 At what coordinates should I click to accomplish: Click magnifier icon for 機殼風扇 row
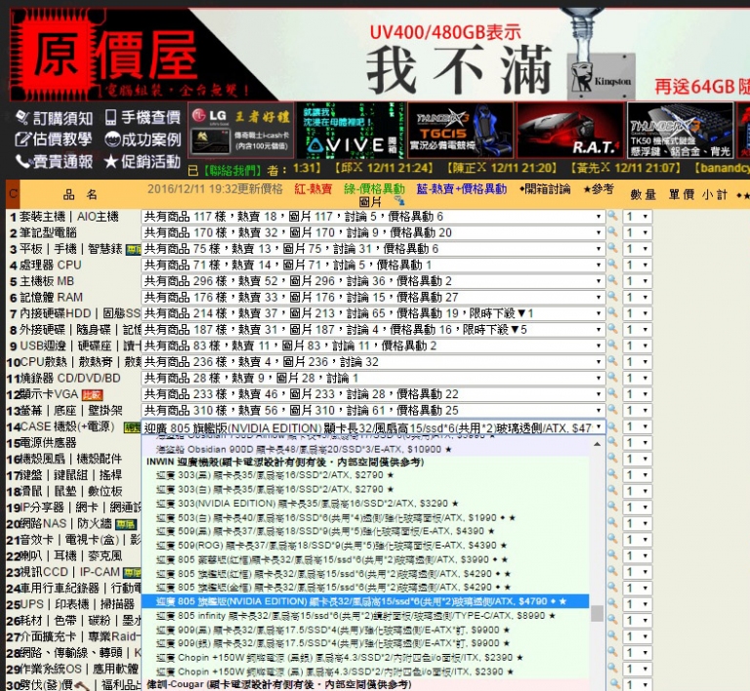(612, 458)
